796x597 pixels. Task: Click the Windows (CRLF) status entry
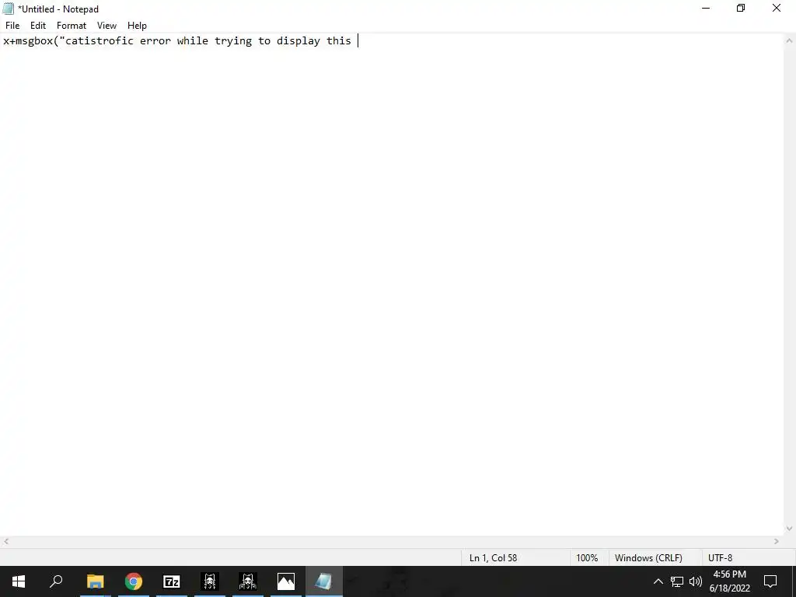pyautogui.click(x=648, y=558)
